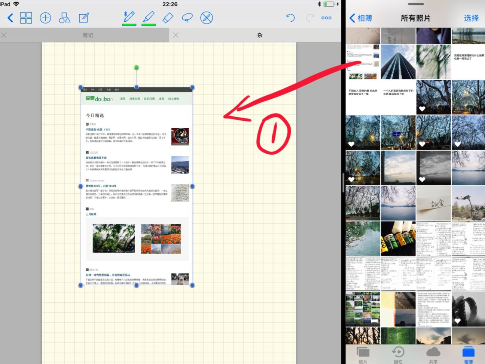The height and width of the screenshot is (364, 485).
Task: Open the shapes tool
Action: (64, 18)
